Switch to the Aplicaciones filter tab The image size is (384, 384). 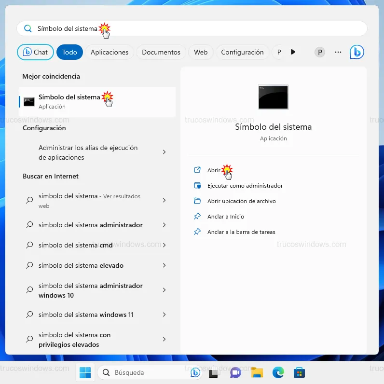[110, 52]
